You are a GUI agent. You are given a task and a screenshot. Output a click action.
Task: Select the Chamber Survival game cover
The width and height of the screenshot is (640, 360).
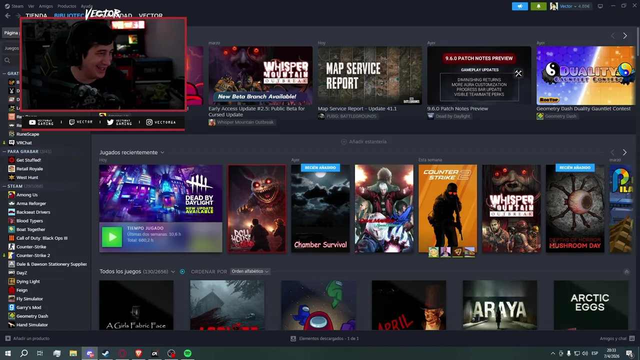320,208
